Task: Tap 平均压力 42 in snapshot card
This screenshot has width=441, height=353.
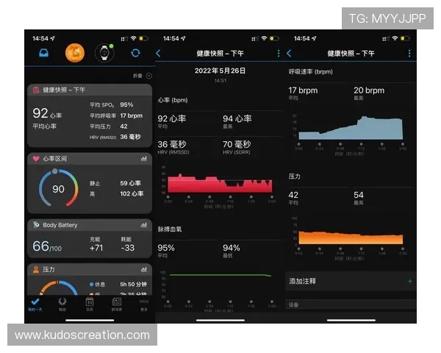Action: click(109, 126)
